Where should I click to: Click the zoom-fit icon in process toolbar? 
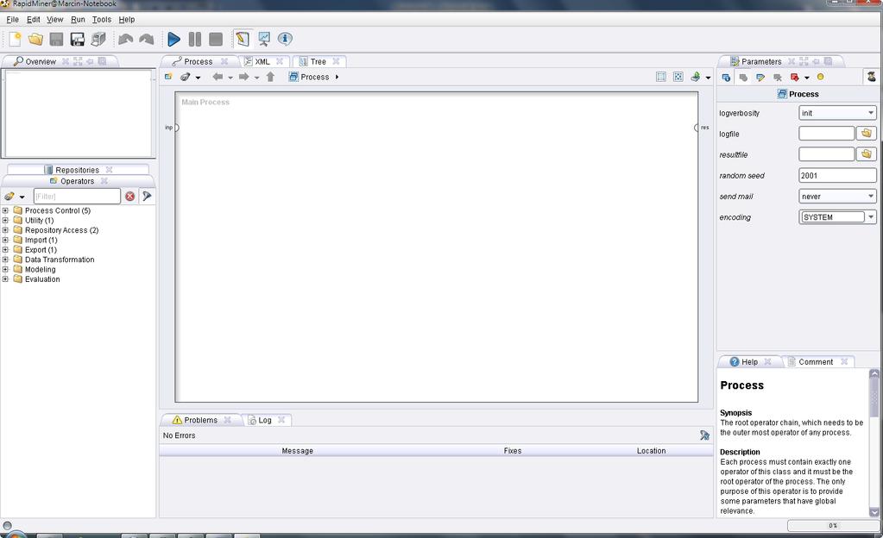678,77
